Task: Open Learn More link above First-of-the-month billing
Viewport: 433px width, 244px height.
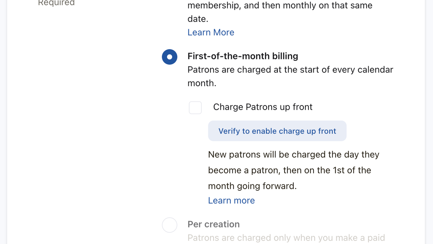Action: click(211, 33)
